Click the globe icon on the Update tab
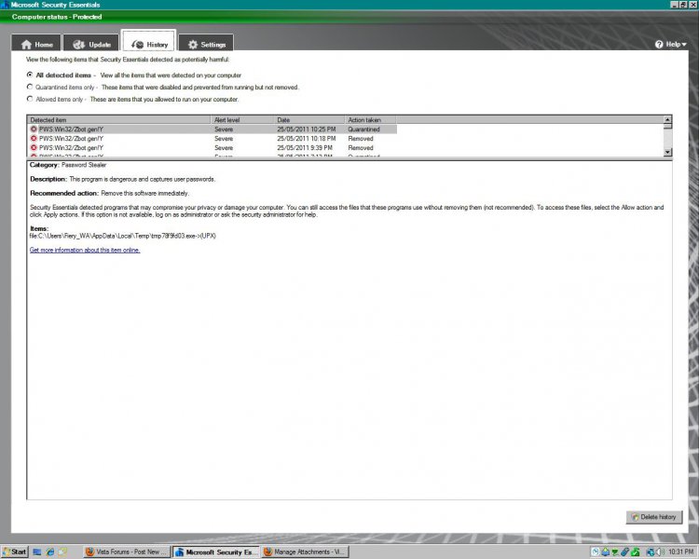The image size is (699, 559). tap(79, 44)
